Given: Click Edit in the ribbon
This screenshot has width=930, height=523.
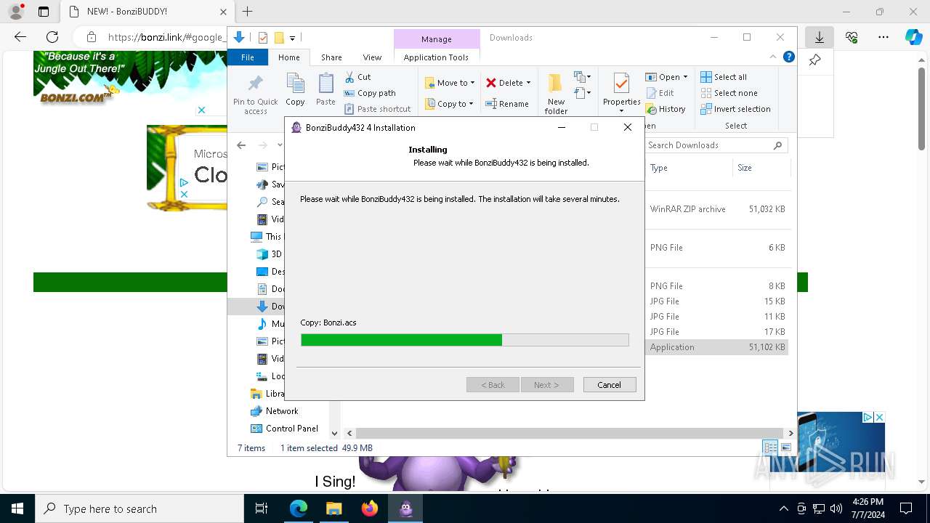Looking at the screenshot, I should point(660,93).
